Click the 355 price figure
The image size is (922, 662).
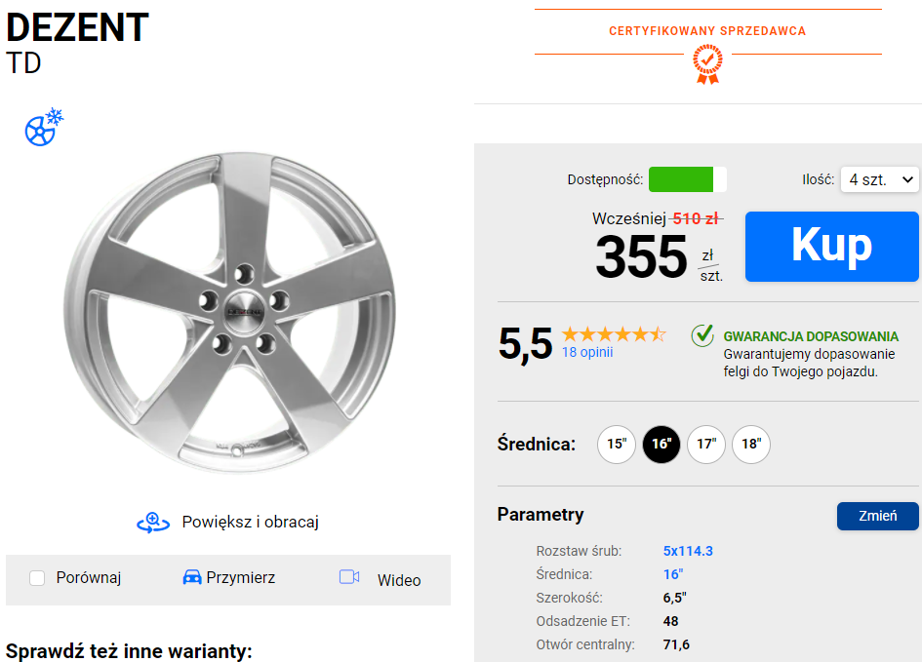[x=641, y=256]
